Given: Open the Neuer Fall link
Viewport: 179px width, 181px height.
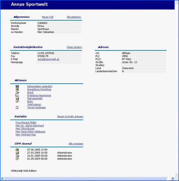Looking at the screenshot, I should [x=47, y=17].
